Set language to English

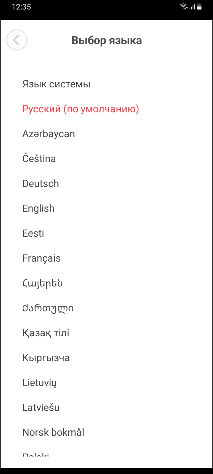[38, 209]
